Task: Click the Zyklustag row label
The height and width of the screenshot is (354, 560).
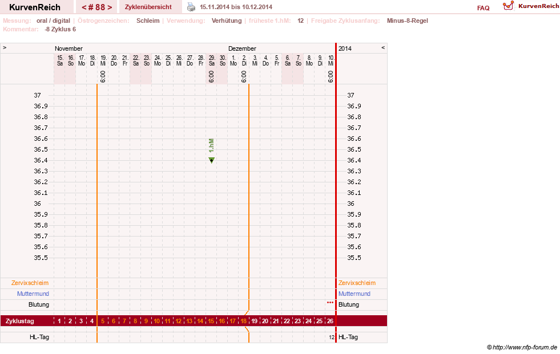Action: point(19,321)
